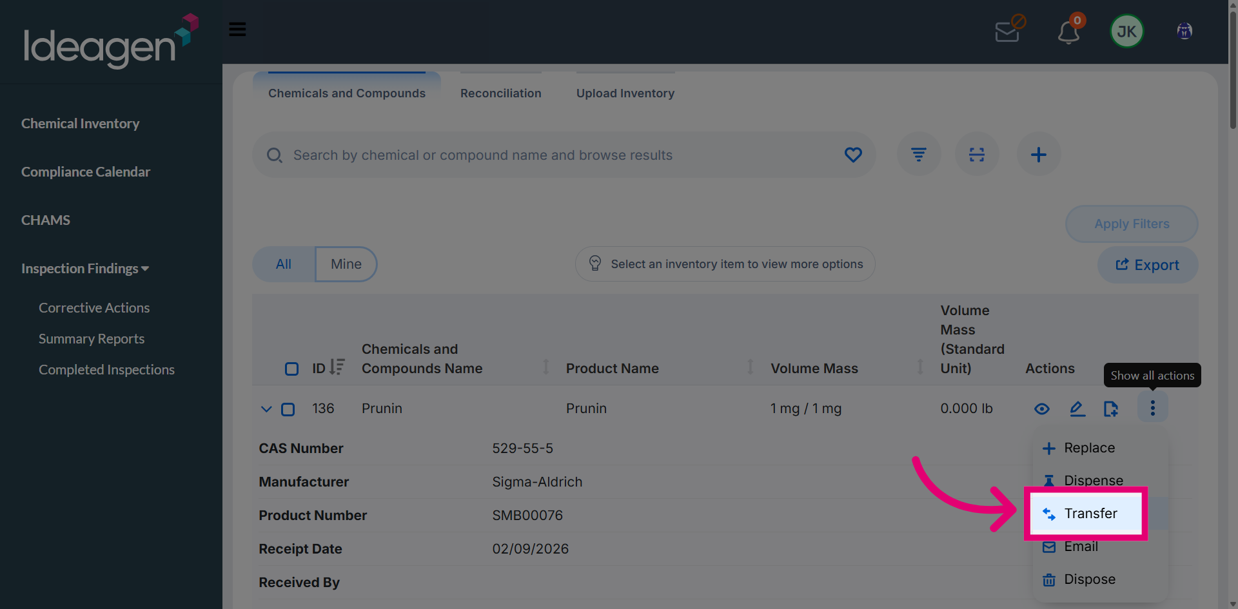The image size is (1238, 609).
Task: Click the barcode scan icon
Action: [977, 155]
